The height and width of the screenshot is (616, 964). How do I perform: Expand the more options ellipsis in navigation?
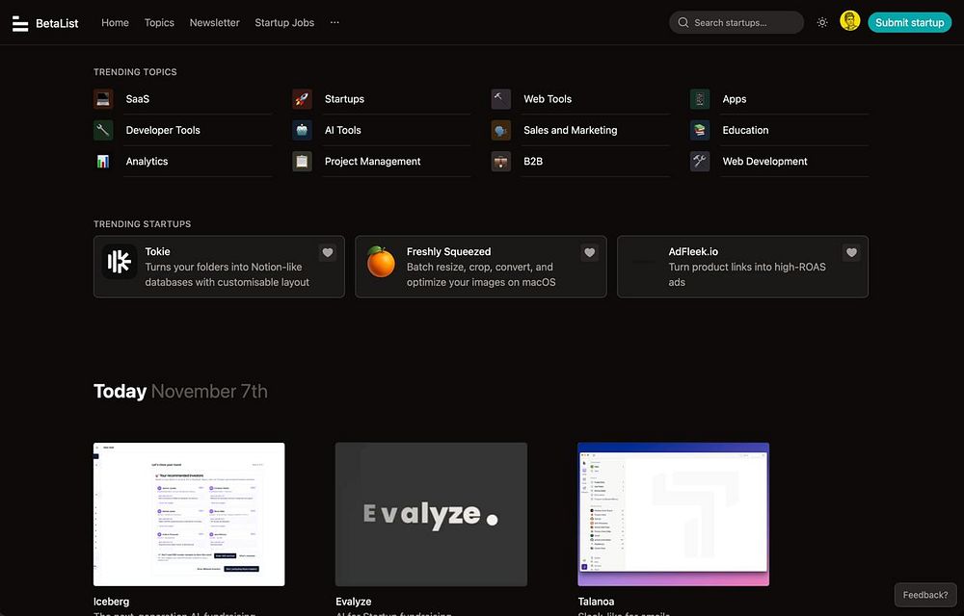tap(335, 23)
